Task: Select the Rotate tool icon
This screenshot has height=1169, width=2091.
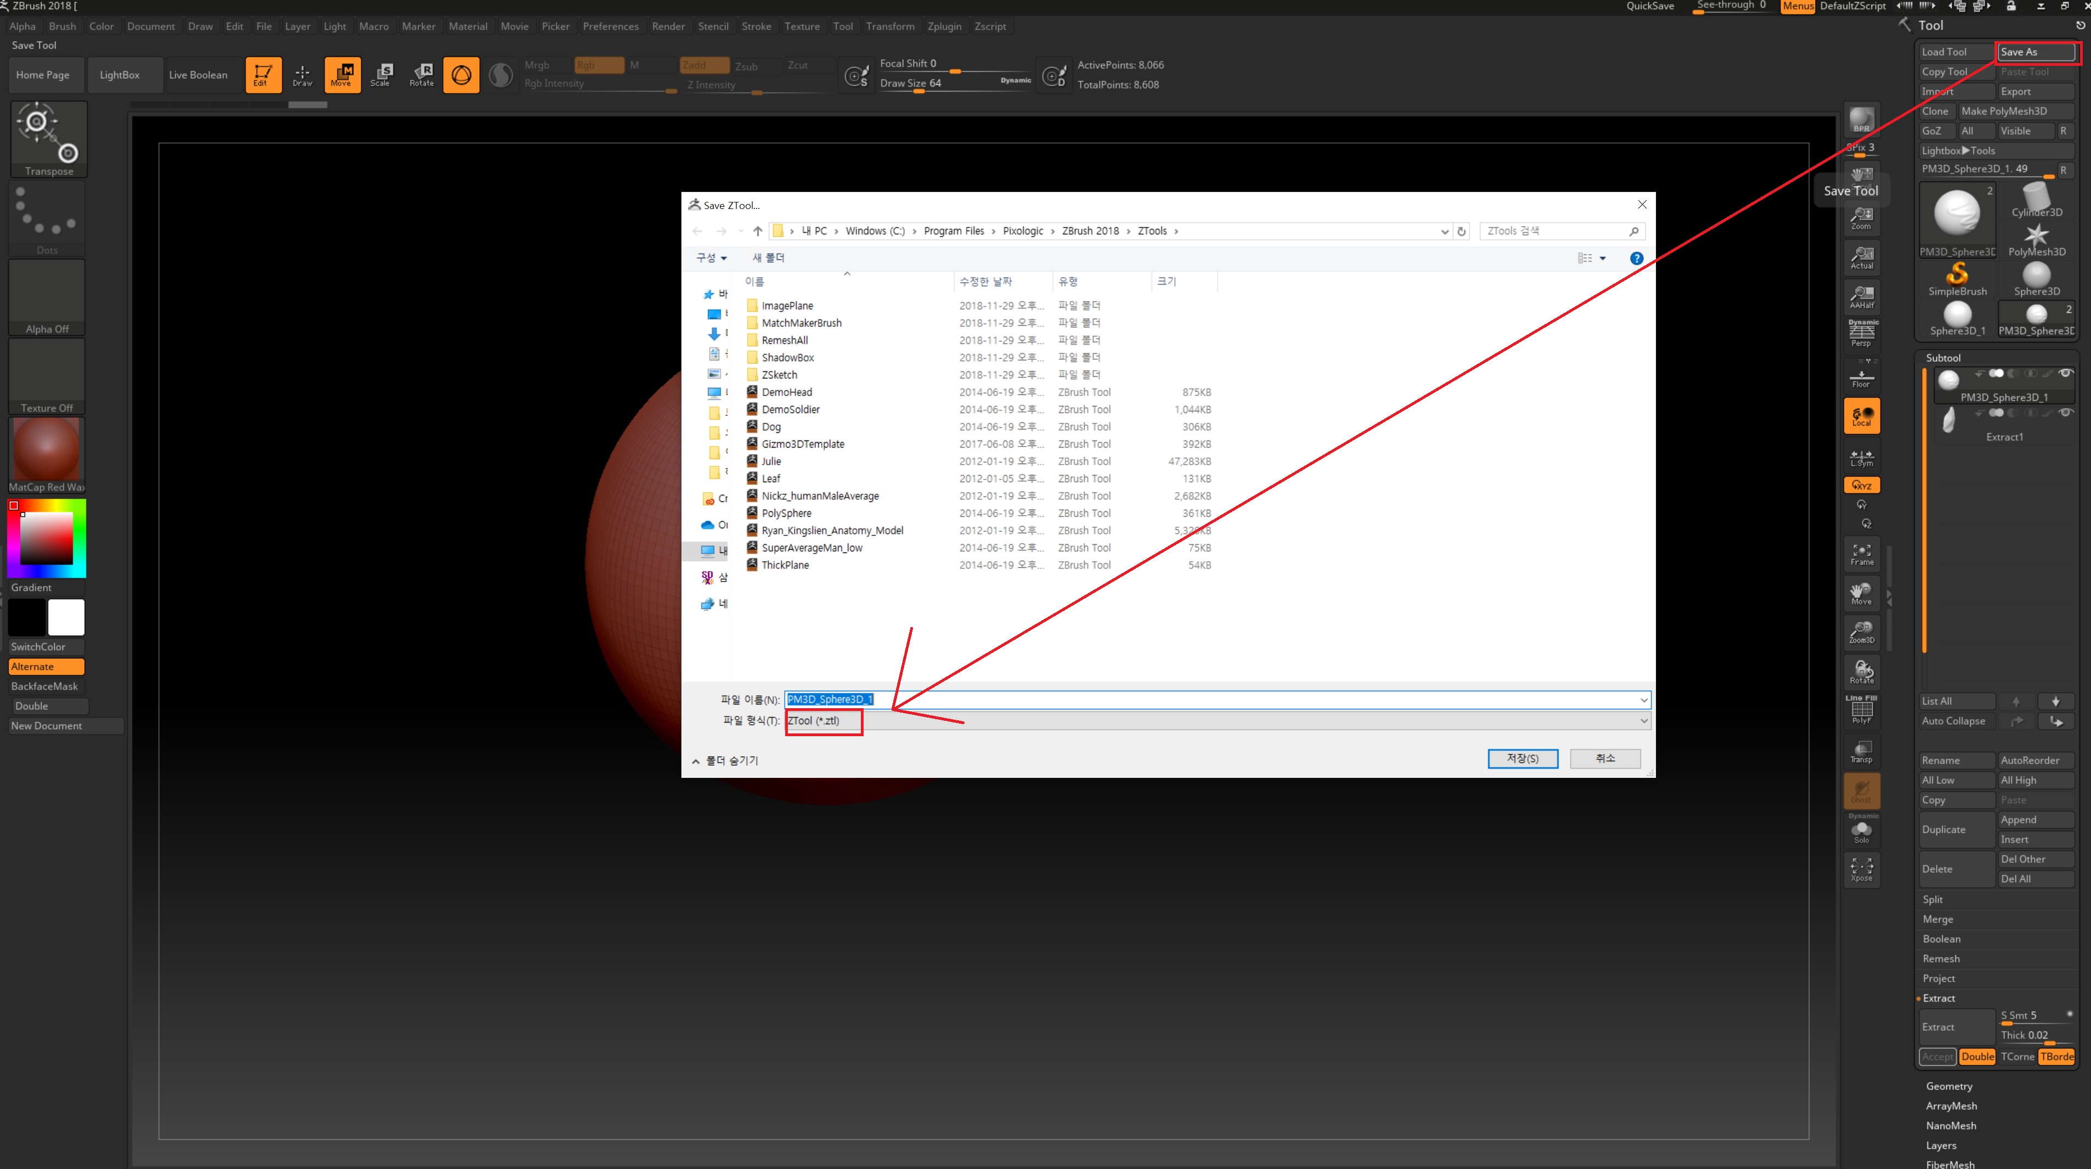Action: click(x=421, y=74)
